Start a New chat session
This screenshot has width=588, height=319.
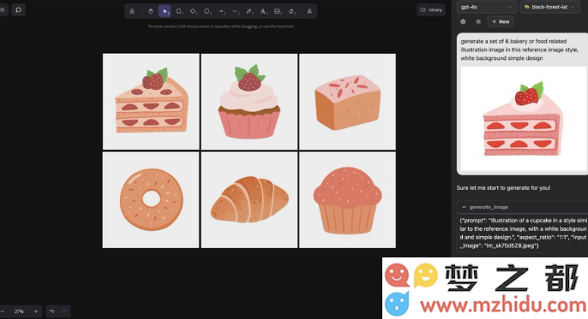pyautogui.click(x=501, y=21)
